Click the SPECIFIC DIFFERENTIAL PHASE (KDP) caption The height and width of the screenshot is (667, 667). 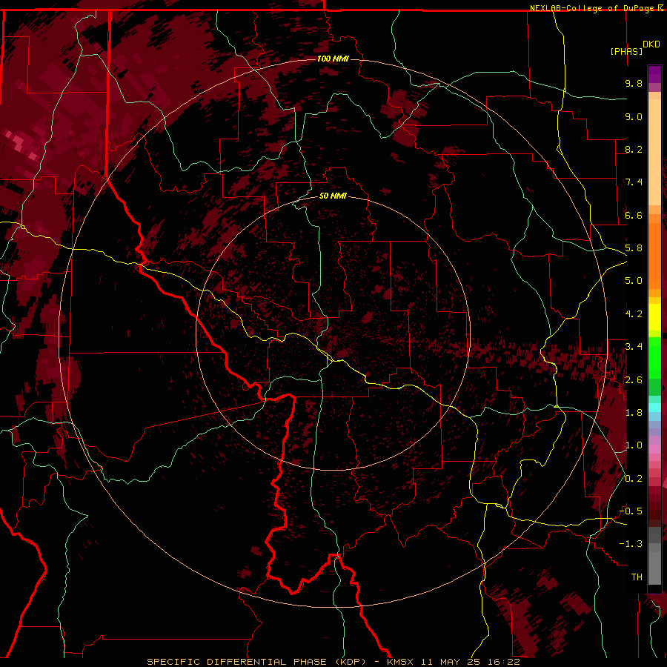point(256,662)
